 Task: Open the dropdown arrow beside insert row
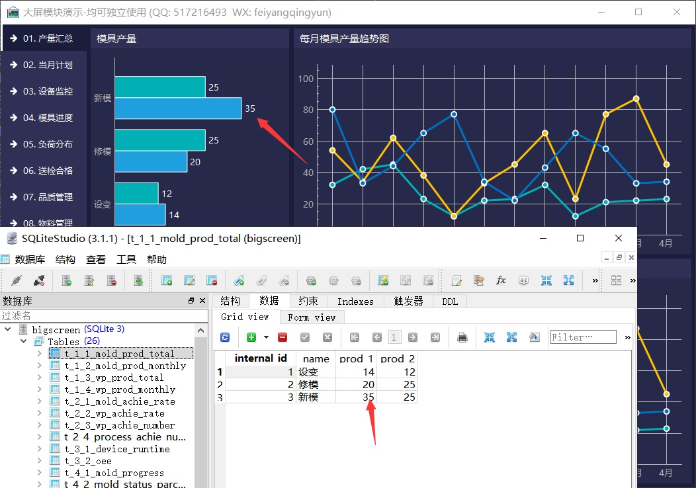[266, 337]
